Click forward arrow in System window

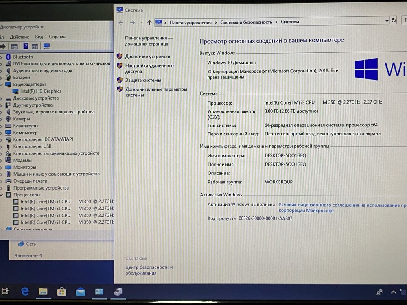132,22
